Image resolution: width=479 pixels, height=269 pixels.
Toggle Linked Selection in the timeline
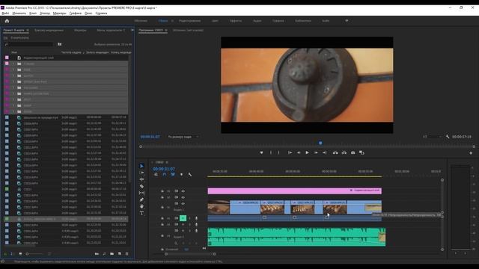173,174
